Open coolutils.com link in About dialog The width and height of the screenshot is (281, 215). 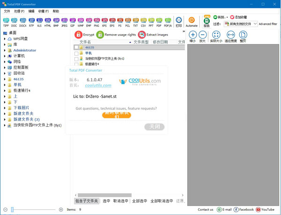pyautogui.click(x=98, y=86)
